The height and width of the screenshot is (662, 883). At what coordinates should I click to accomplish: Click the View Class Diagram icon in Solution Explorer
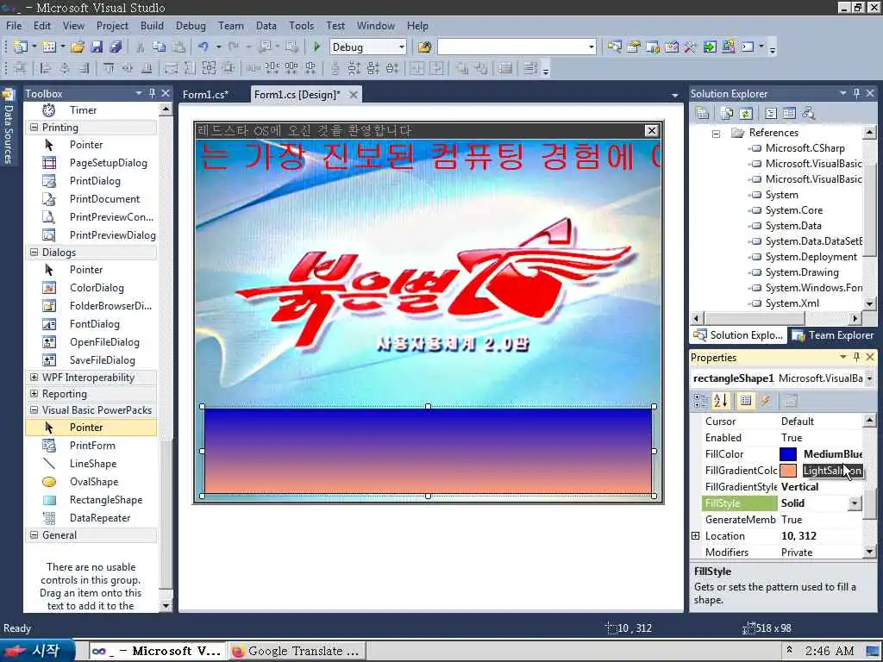click(x=808, y=113)
